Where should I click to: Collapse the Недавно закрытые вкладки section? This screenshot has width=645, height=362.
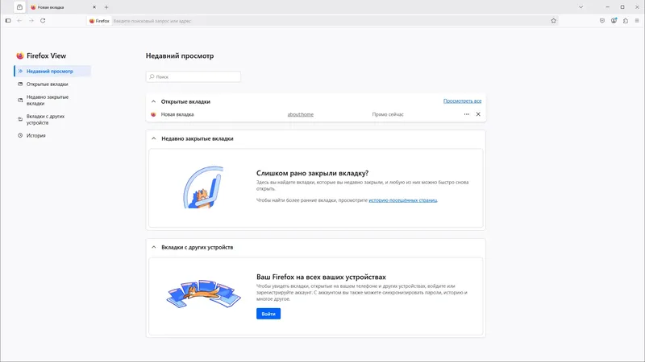pyautogui.click(x=154, y=138)
